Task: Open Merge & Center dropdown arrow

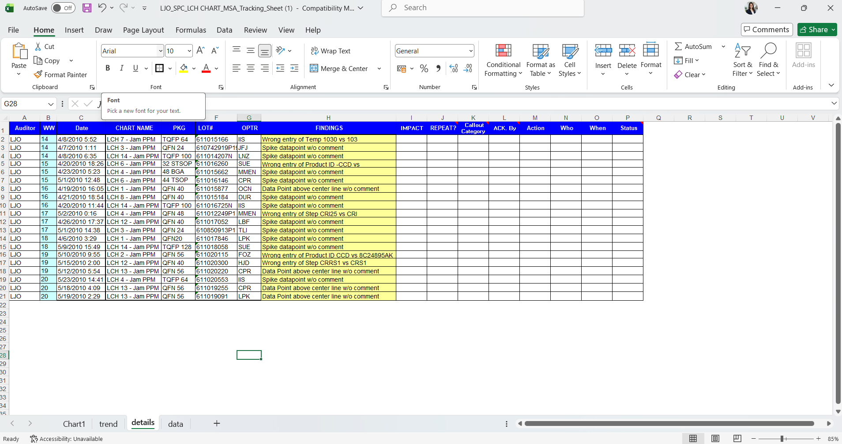Action: [x=379, y=68]
